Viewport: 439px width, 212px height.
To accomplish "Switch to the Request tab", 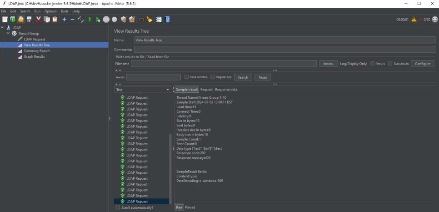I will pos(206,90).
